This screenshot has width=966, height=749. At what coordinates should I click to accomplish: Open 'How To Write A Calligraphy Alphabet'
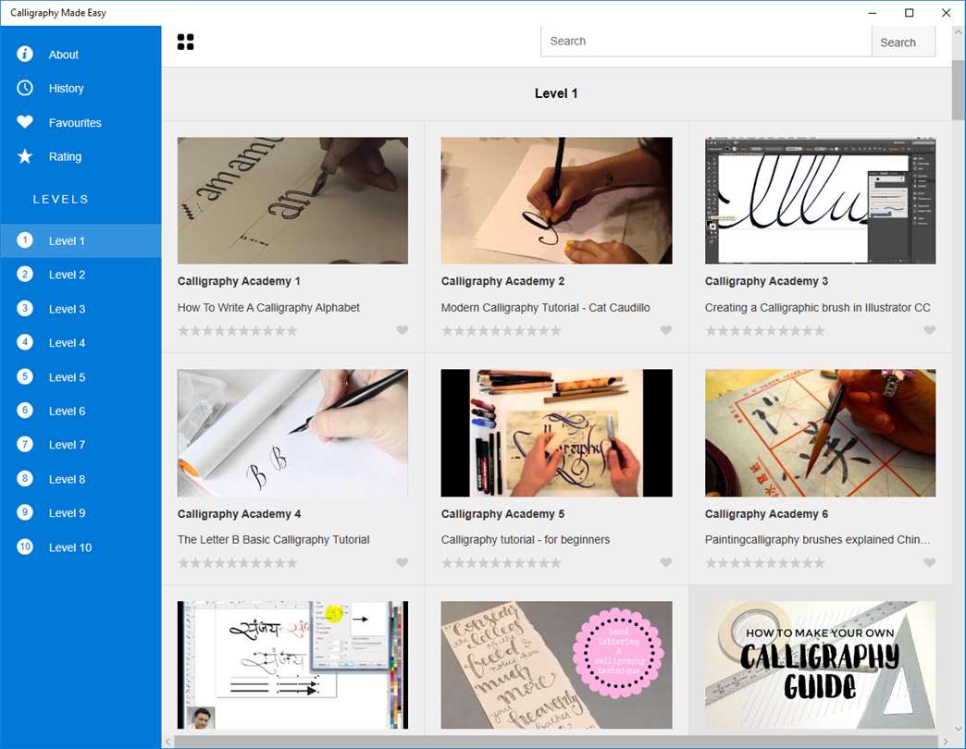(268, 307)
